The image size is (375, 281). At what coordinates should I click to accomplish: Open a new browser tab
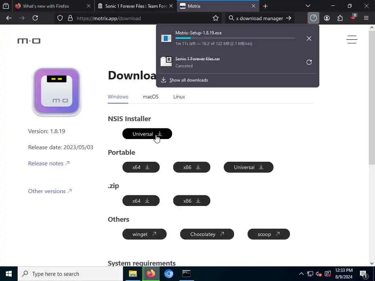point(265,6)
